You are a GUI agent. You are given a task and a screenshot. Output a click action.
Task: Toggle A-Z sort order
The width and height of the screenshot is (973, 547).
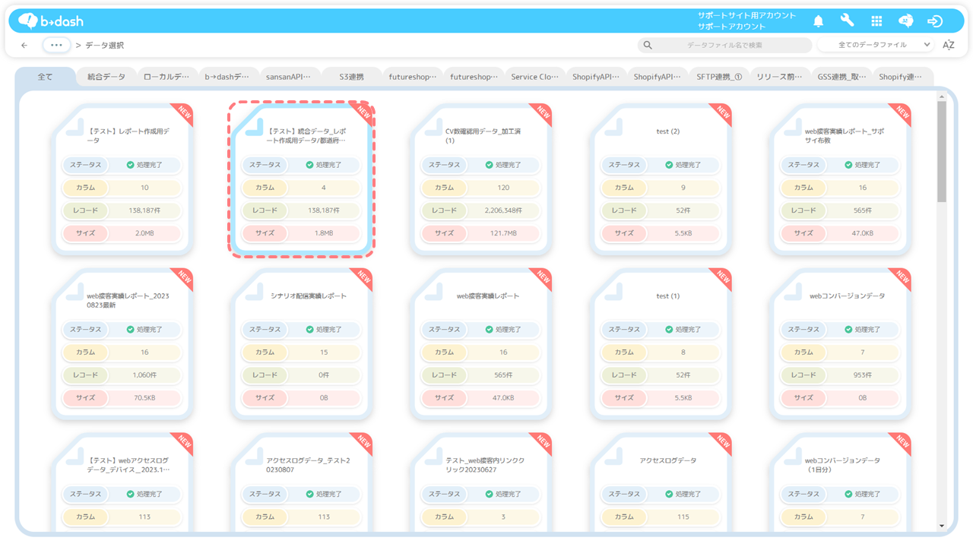pyautogui.click(x=949, y=46)
